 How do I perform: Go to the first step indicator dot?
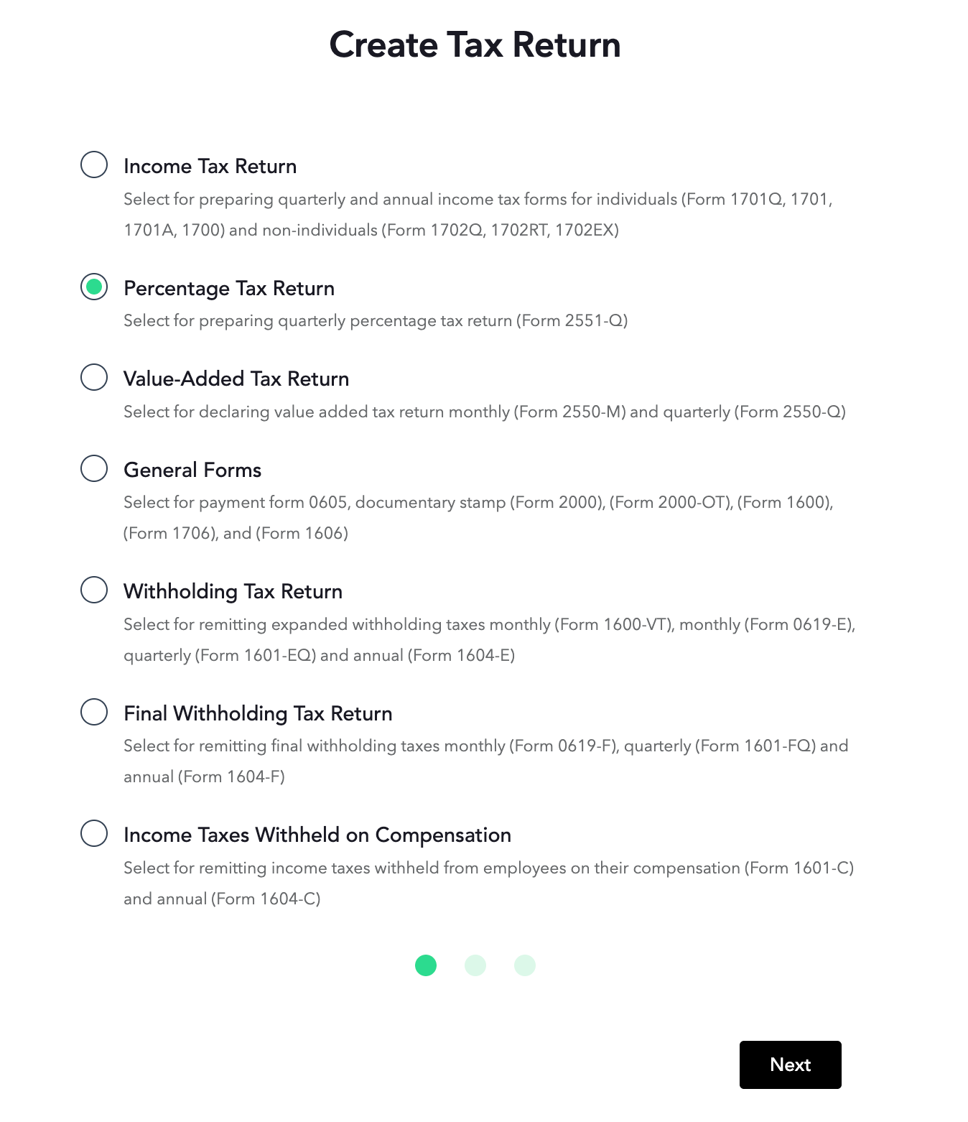(x=426, y=965)
